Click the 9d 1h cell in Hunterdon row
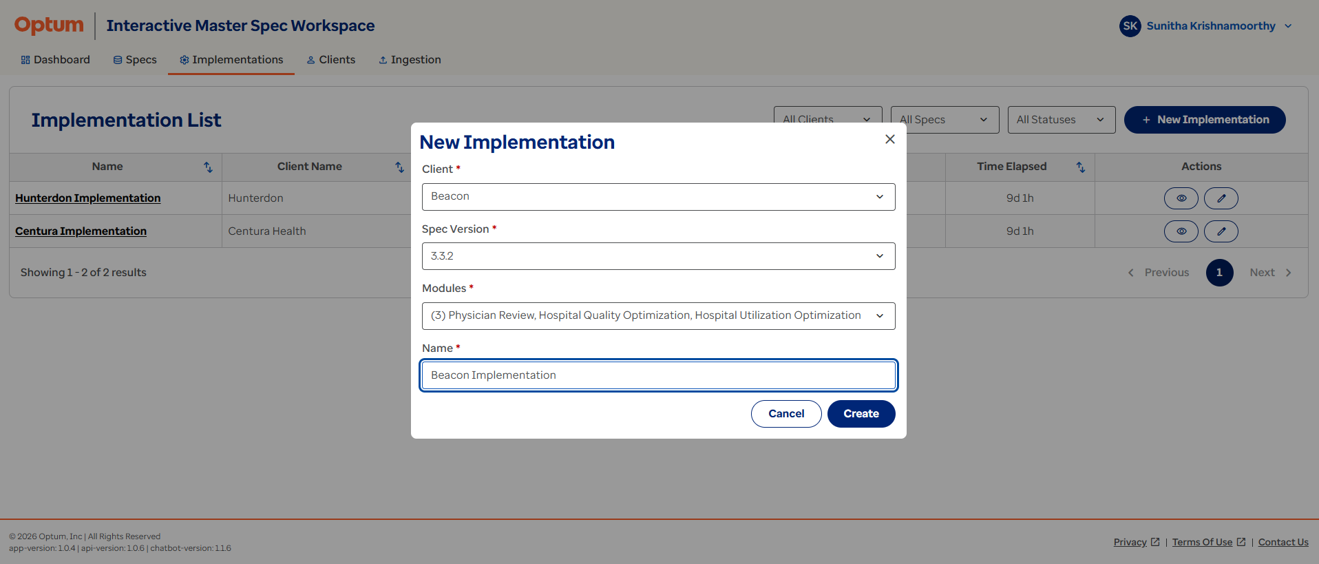Image resolution: width=1319 pixels, height=564 pixels. 1020,198
